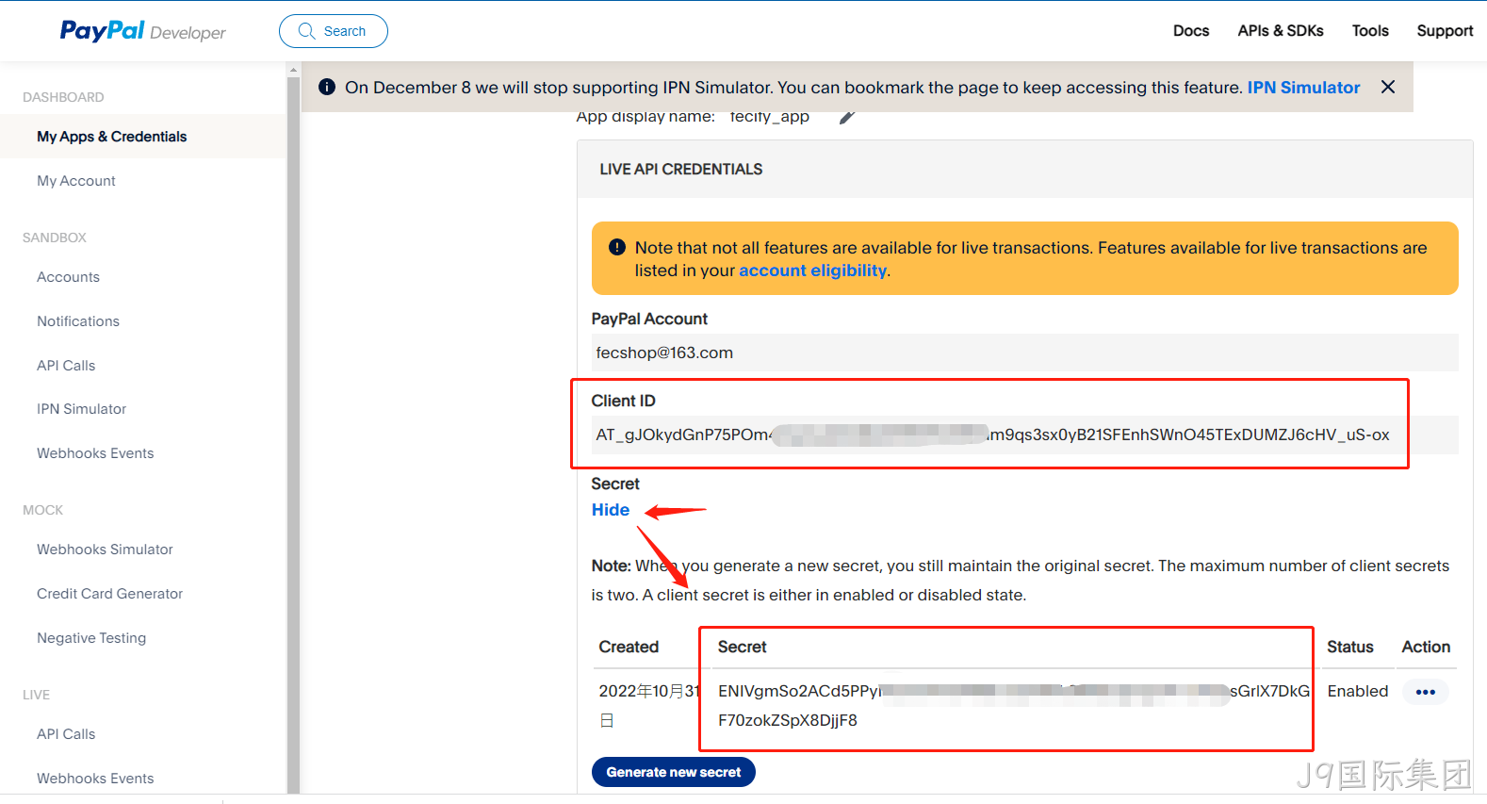The image size is (1487, 804).
Task: Open the account eligibility link
Action: click(x=812, y=271)
